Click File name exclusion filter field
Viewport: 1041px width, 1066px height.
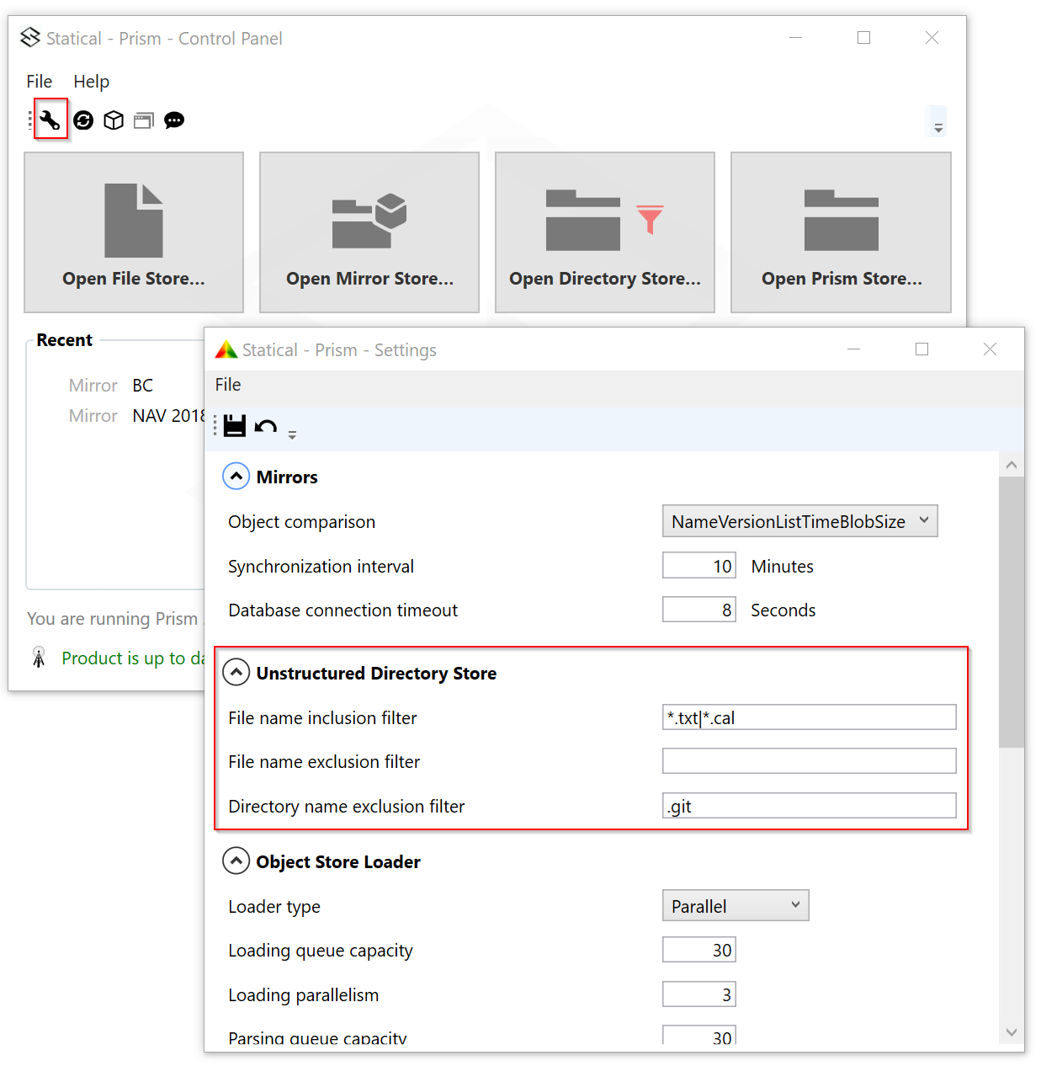(810, 761)
